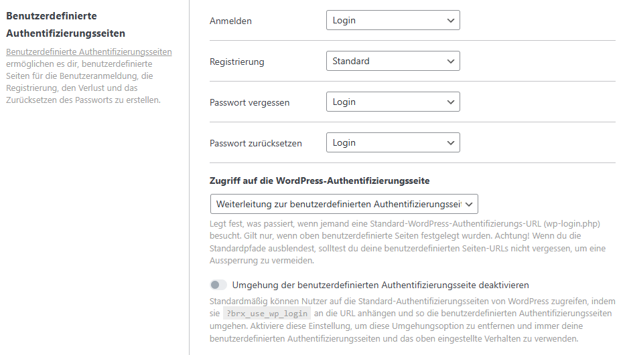Image resolution: width=627 pixels, height=355 pixels.
Task: Open the Weiterleitung zur benutzerdefinierten Authentifizierungsseite dropdown
Action: coord(338,204)
